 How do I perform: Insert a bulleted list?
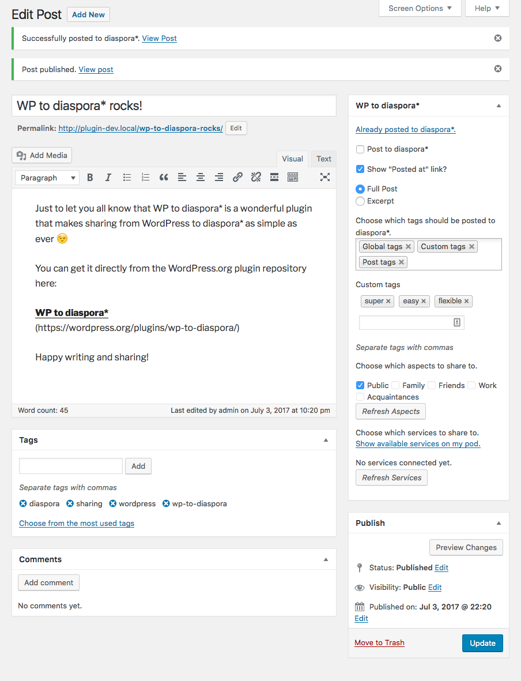[x=127, y=177]
